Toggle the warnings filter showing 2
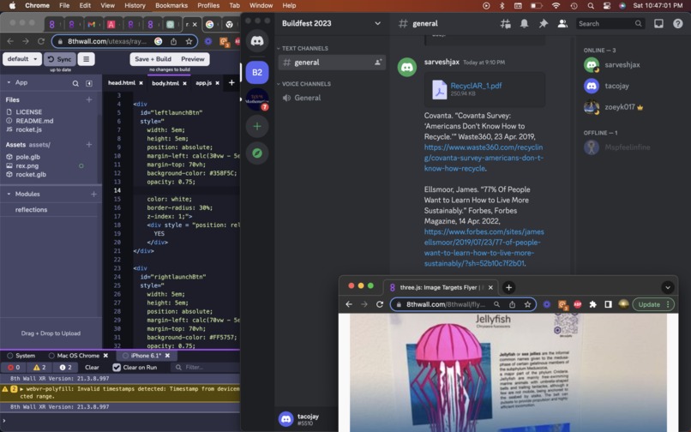 point(39,367)
